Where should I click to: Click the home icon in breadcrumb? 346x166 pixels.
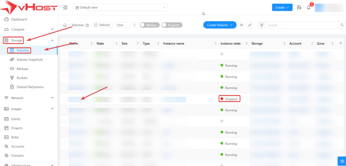tap(65, 25)
